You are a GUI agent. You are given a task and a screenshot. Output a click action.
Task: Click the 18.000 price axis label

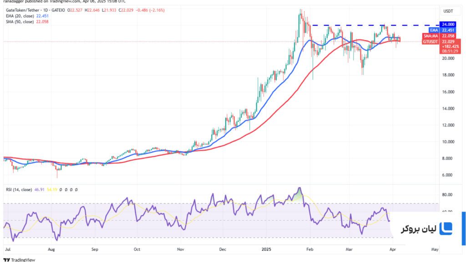tap(448, 75)
